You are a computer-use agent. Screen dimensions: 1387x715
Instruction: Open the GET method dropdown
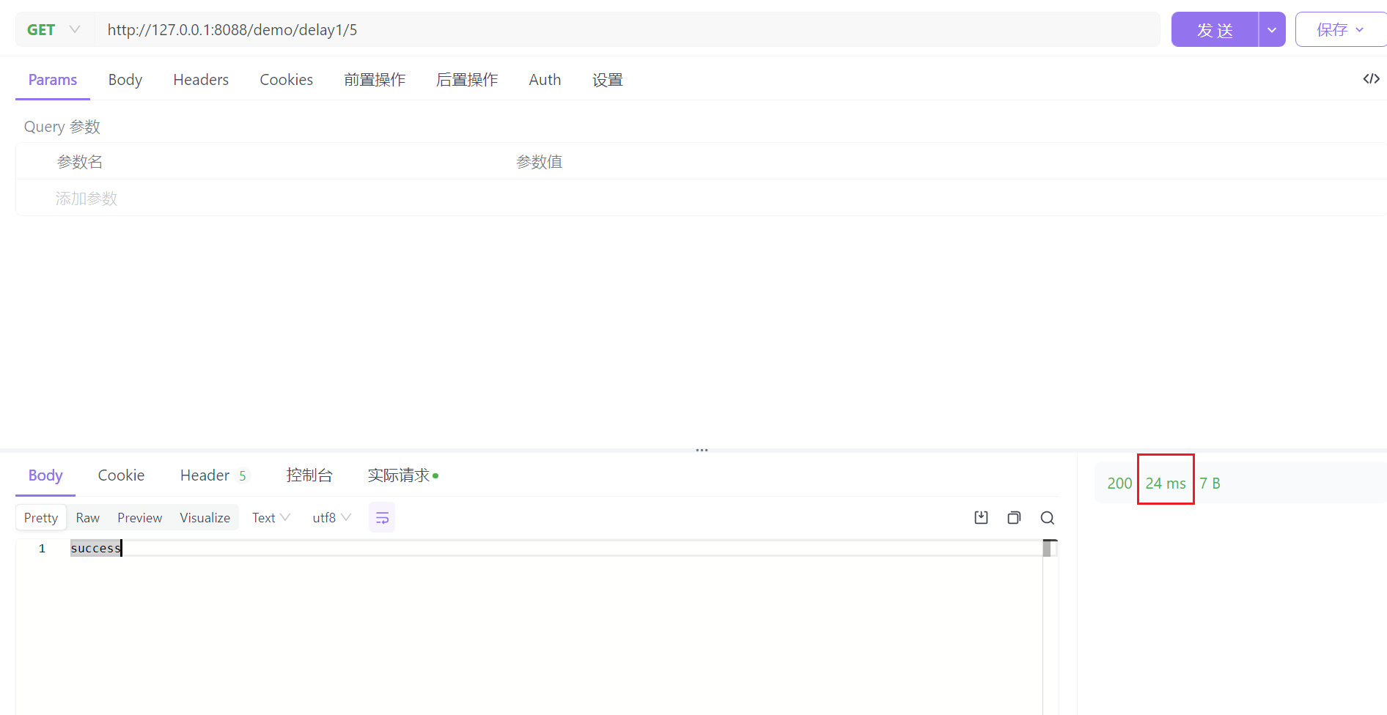(54, 30)
